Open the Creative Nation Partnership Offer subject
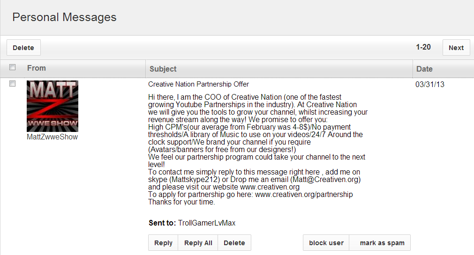The width and height of the screenshot is (474, 255). pyautogui.click(x=198, y=84)
